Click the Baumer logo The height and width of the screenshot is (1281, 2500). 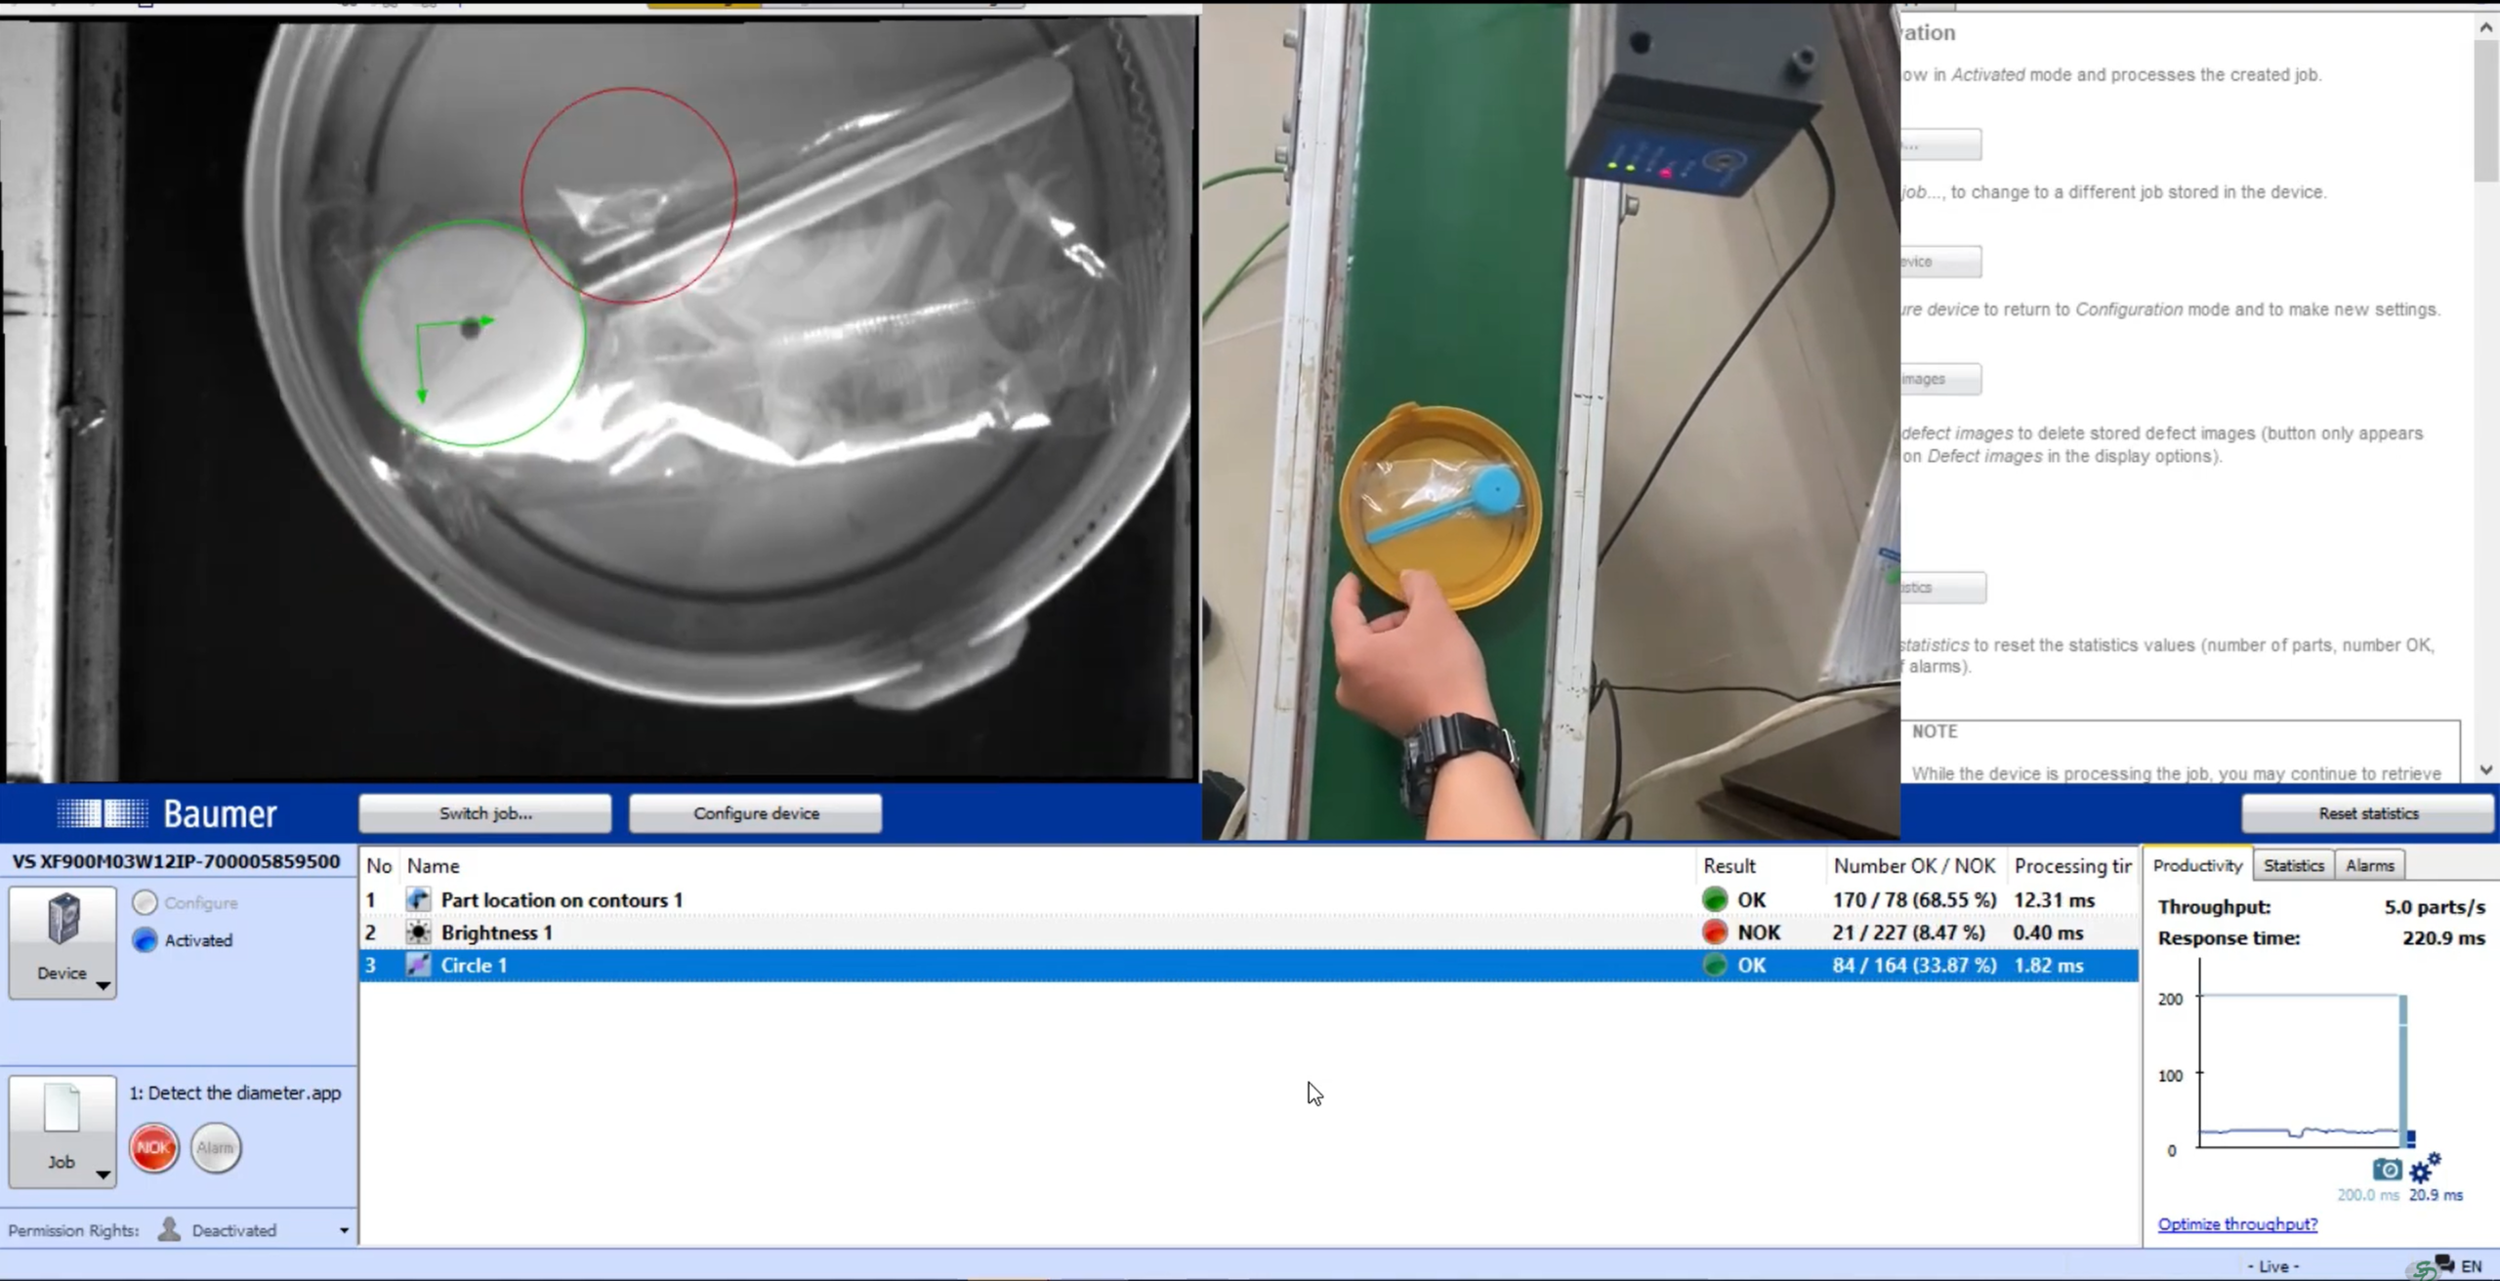point(167,813)
